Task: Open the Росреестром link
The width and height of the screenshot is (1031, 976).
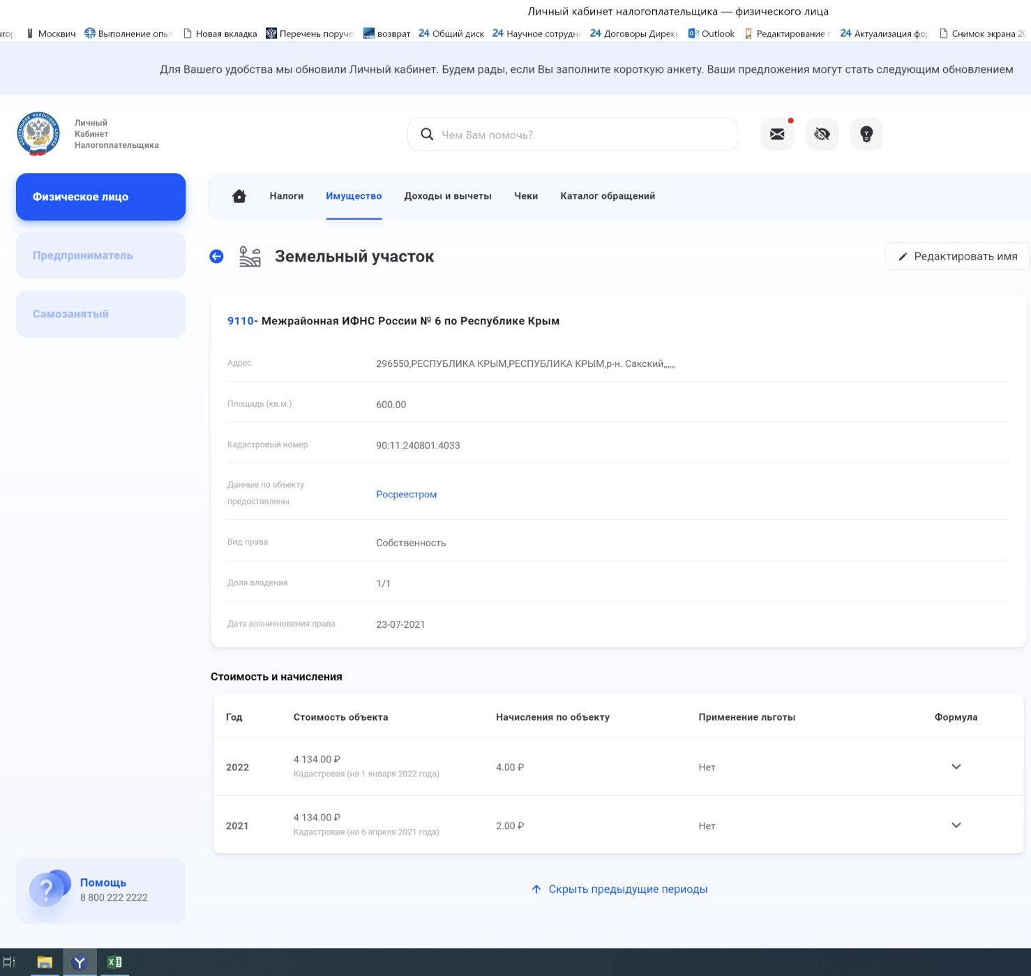Action: coord(406,495)
